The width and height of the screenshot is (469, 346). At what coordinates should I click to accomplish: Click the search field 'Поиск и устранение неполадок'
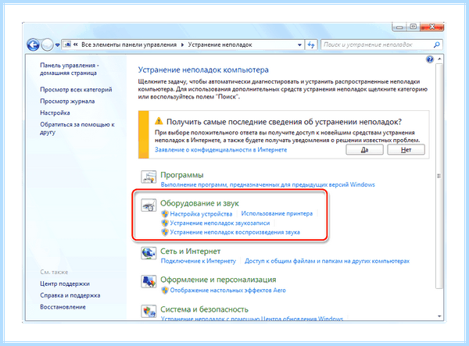377,45
